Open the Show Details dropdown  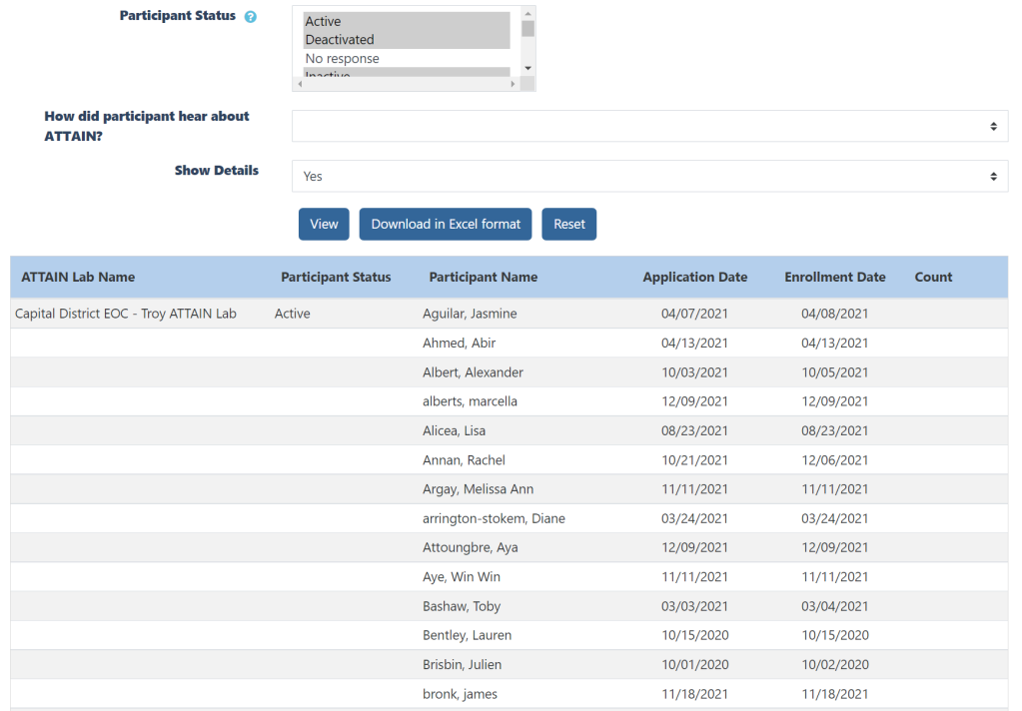point(649,176)
